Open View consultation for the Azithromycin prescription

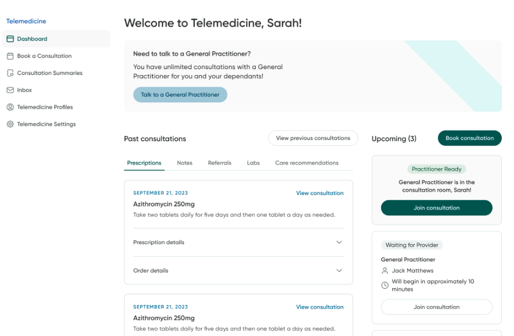click(x=319, y=193)
